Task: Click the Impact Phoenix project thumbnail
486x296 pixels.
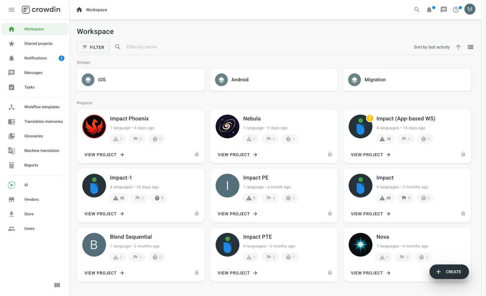Action: 94,126
